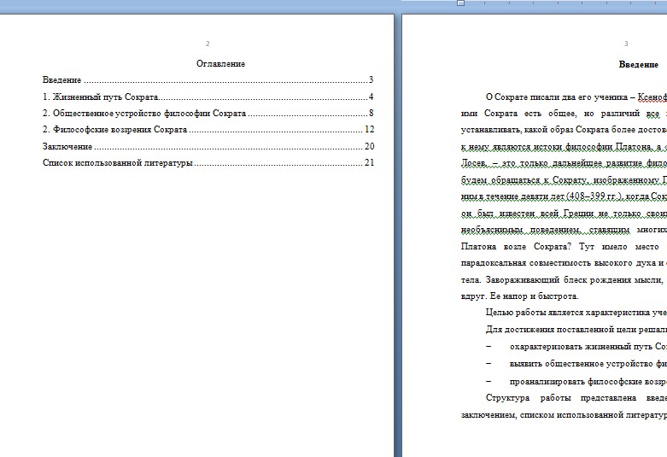The width and height of the screenshot is (667, 457).
Task: Click the page number 2 in the header
Action: 208,44
